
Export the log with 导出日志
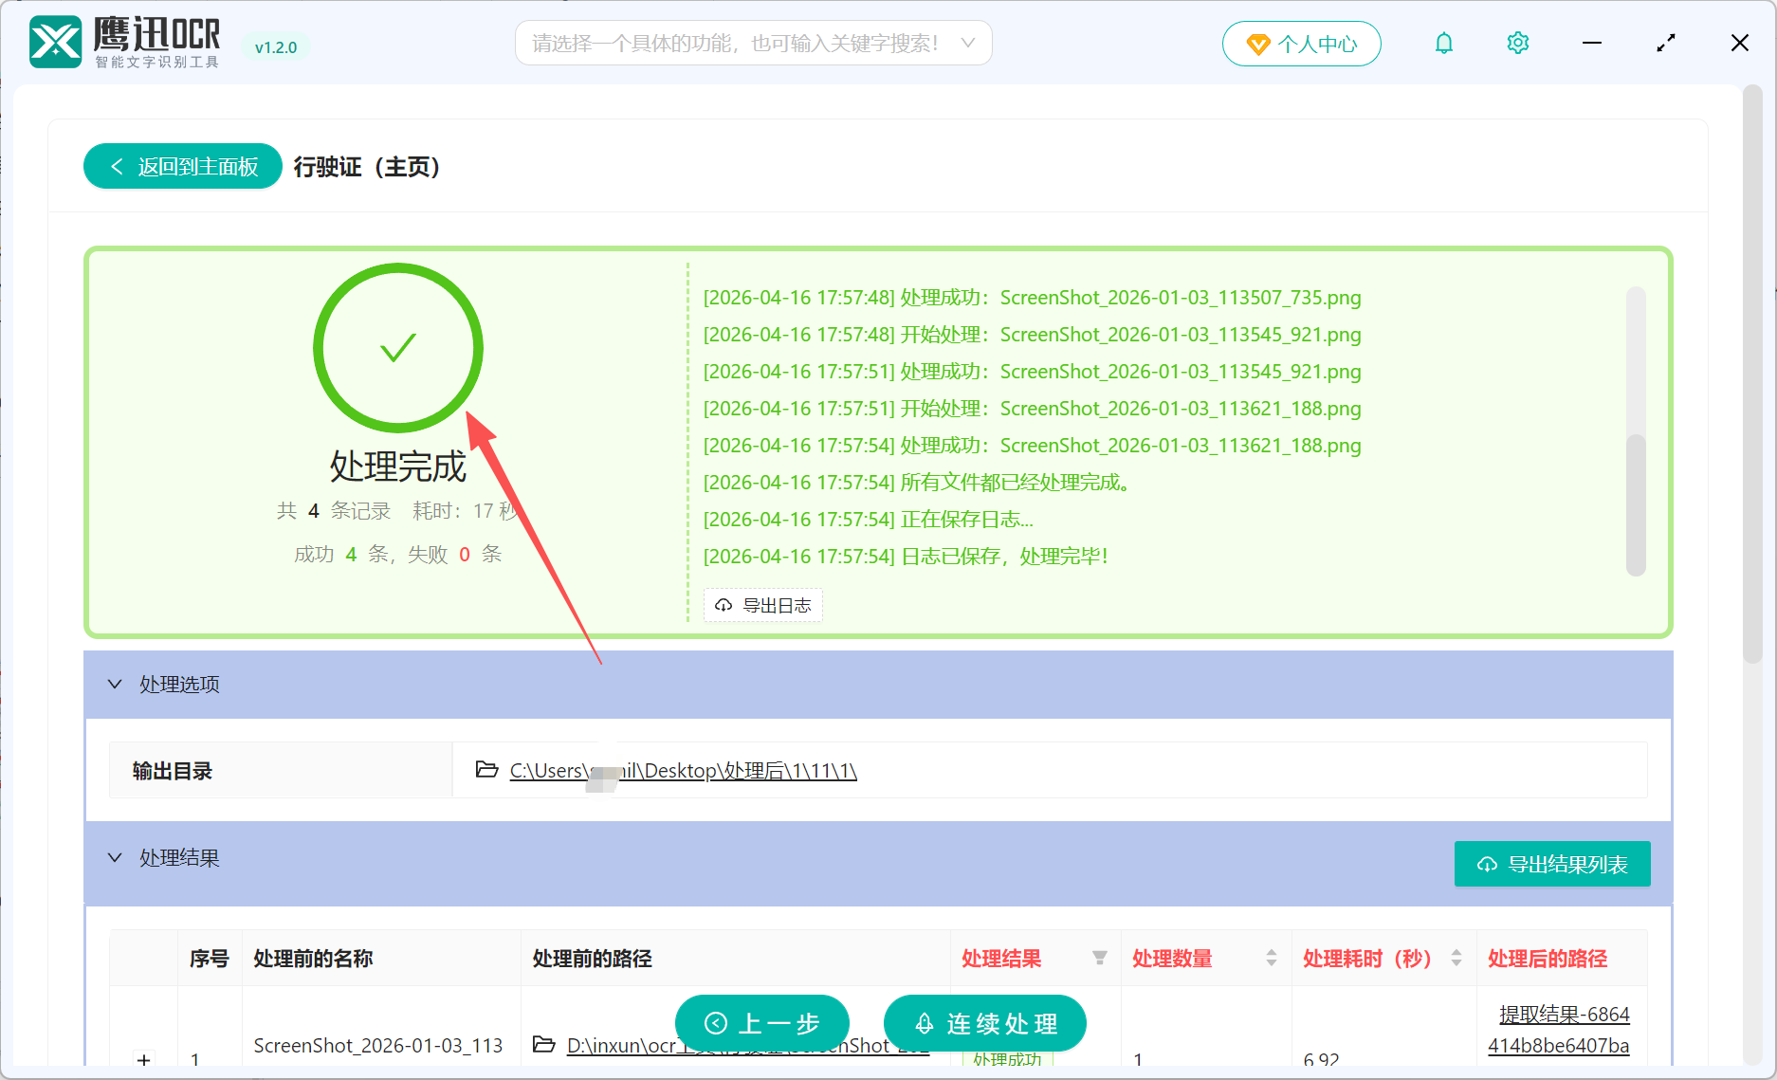[763, 605]
